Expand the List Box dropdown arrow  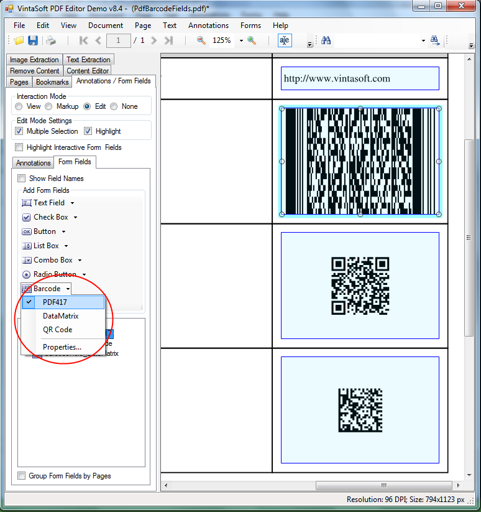click(66, 246)
